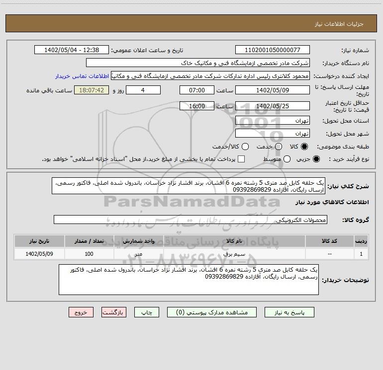Viewport: 383px width, 370px height.
Task: Click the کد کالا column header
Action: 329,241
